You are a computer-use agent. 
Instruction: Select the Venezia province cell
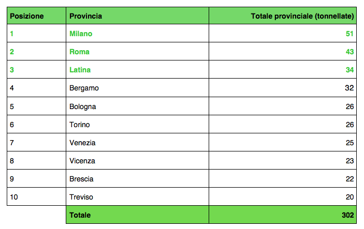(137, 142)
